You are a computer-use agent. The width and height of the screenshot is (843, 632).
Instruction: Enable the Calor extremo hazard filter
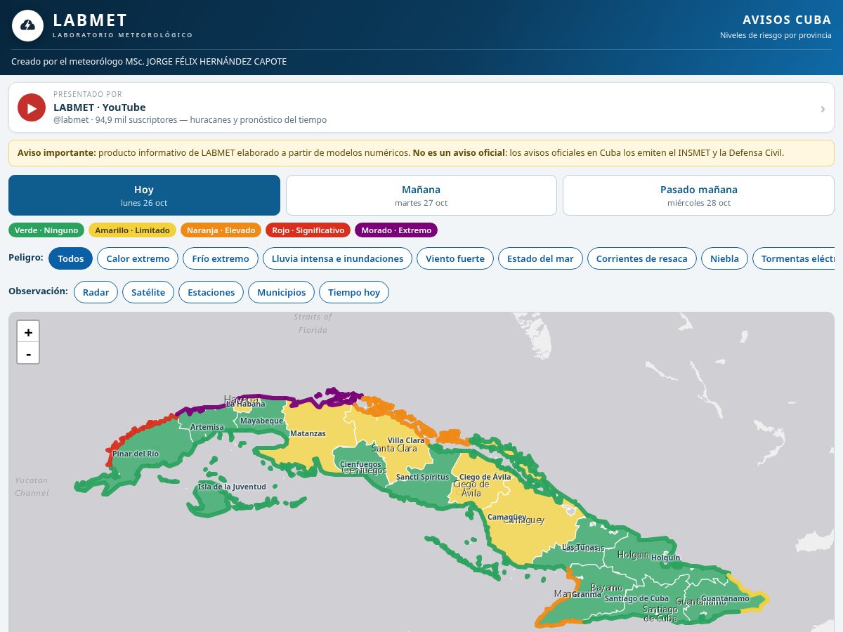138,258
